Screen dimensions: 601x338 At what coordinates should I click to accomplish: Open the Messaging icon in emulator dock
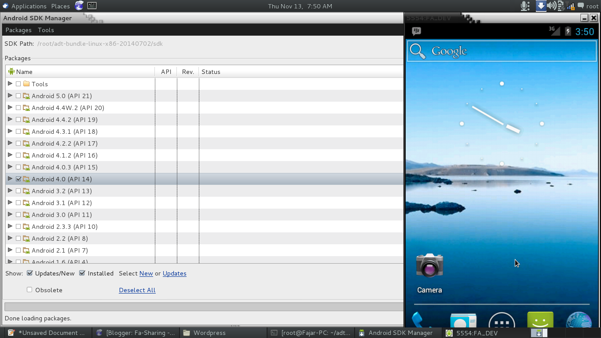coord(540,320)
